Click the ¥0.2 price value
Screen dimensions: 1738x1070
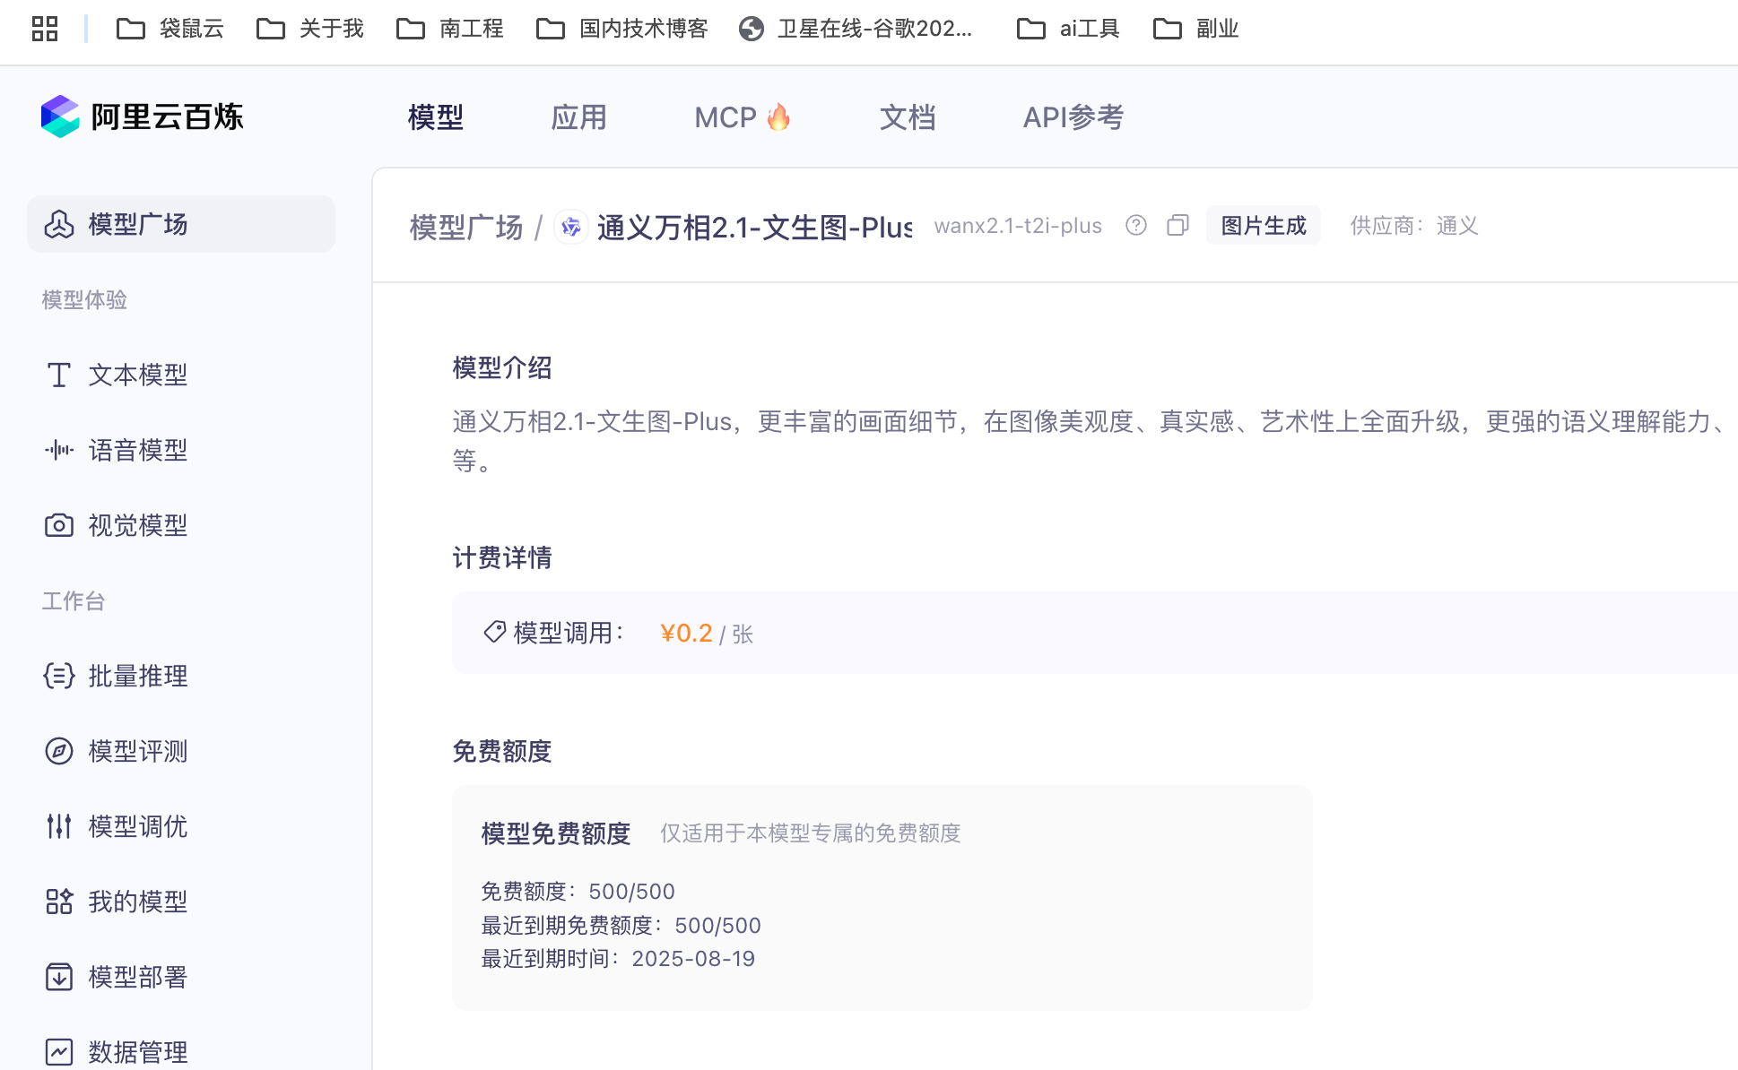pyautogui.click(x=686, y=634)
